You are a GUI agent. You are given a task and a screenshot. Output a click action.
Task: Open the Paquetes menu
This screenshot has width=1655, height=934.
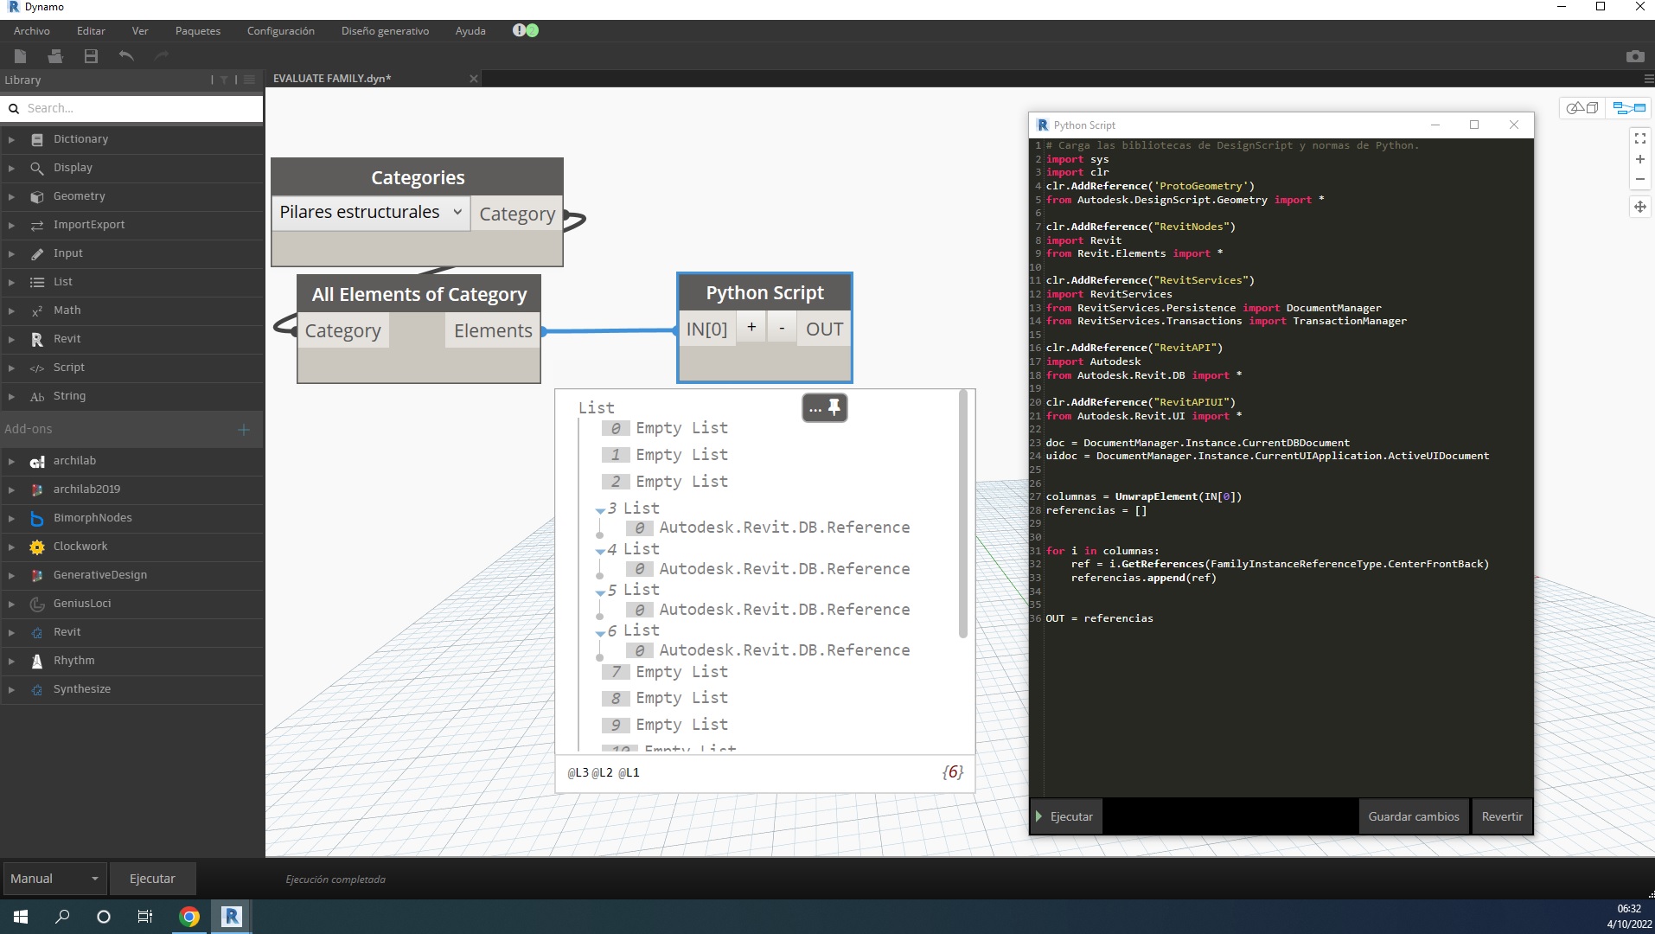(x=198, y=30)
